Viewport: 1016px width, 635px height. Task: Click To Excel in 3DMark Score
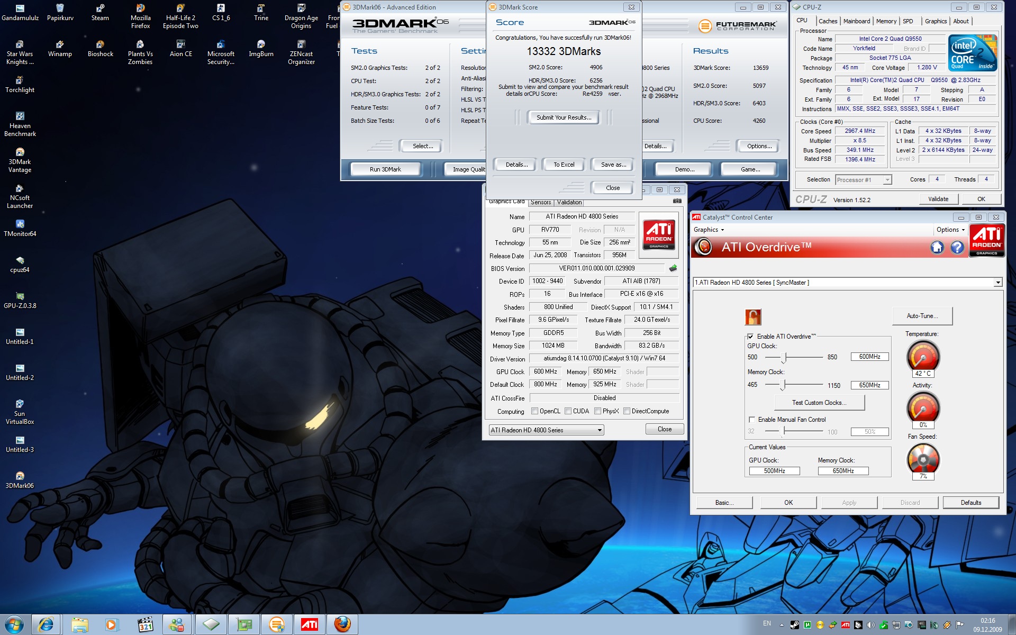564,165
